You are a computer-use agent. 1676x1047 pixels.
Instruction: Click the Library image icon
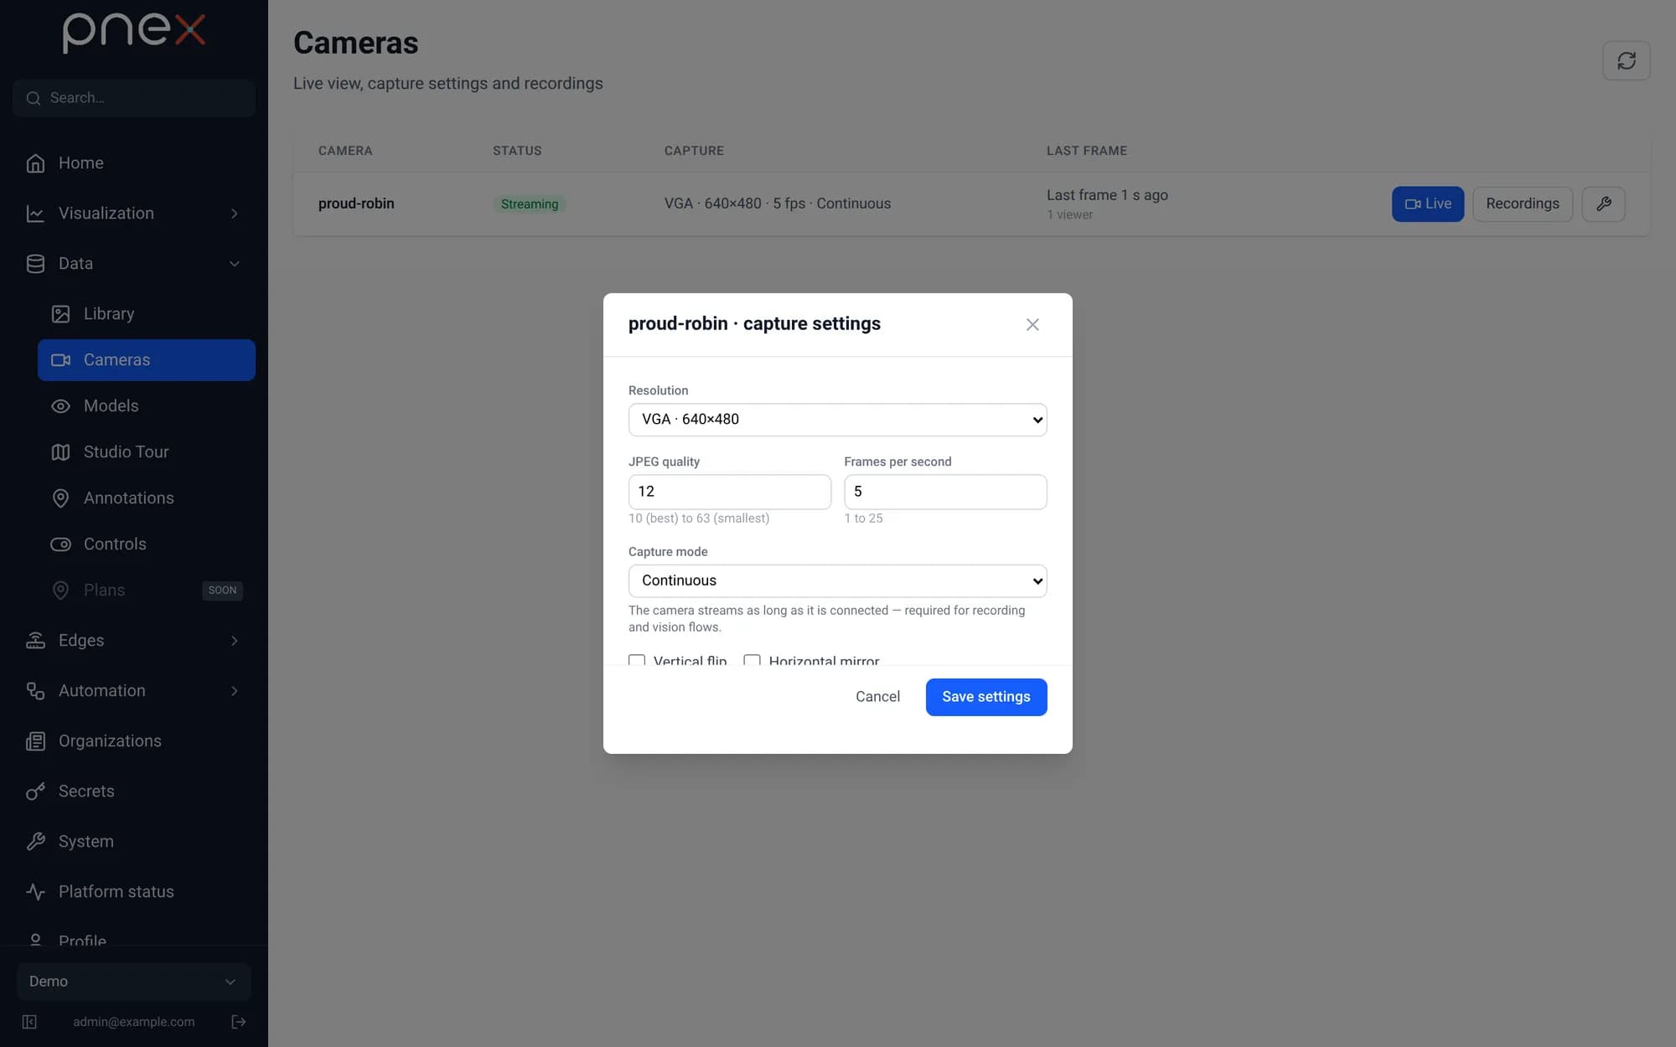tap(60, 314)
